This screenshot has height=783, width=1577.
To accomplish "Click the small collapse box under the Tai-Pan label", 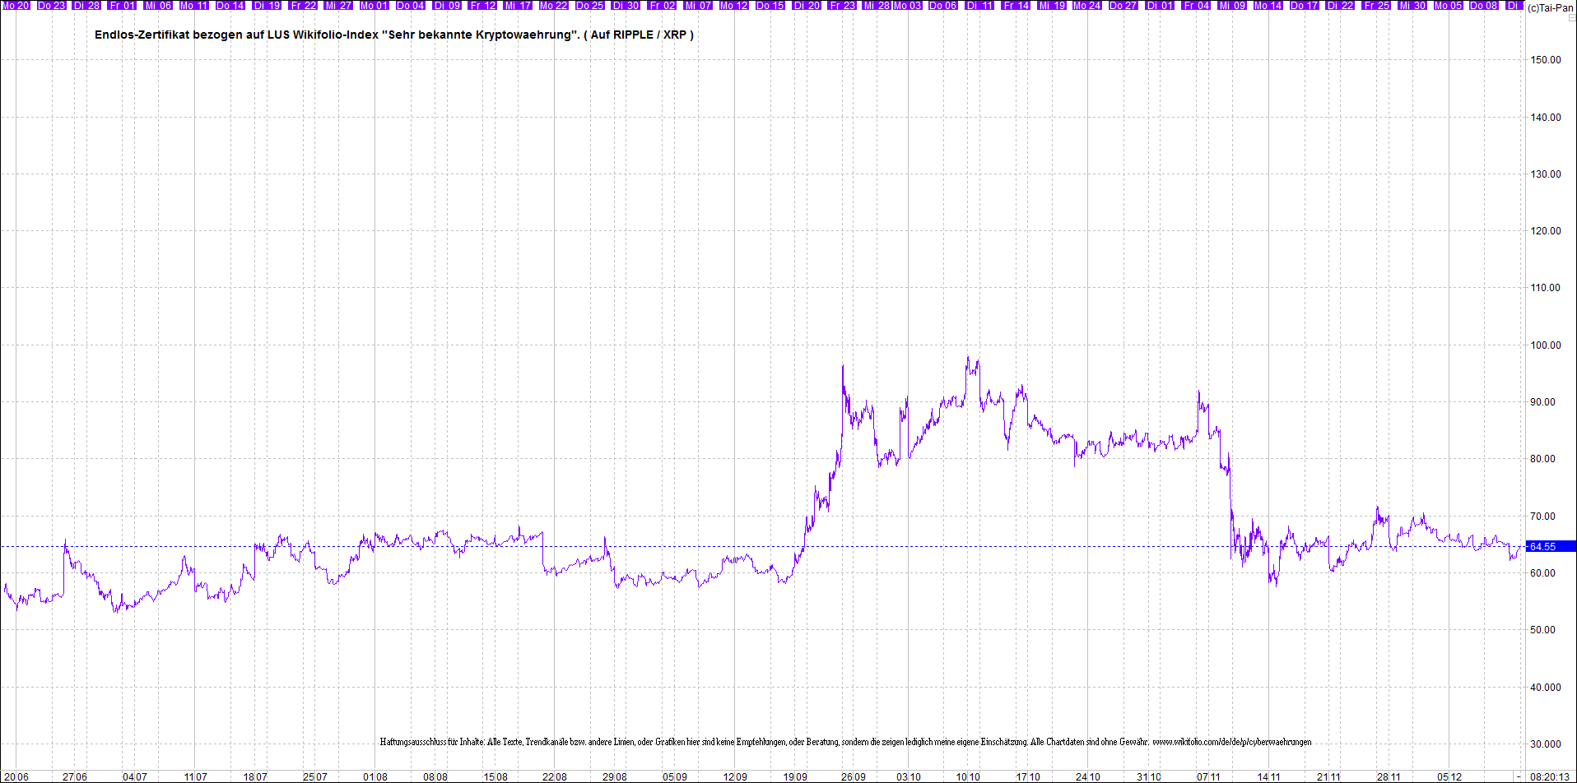I will click(1571, 17).
